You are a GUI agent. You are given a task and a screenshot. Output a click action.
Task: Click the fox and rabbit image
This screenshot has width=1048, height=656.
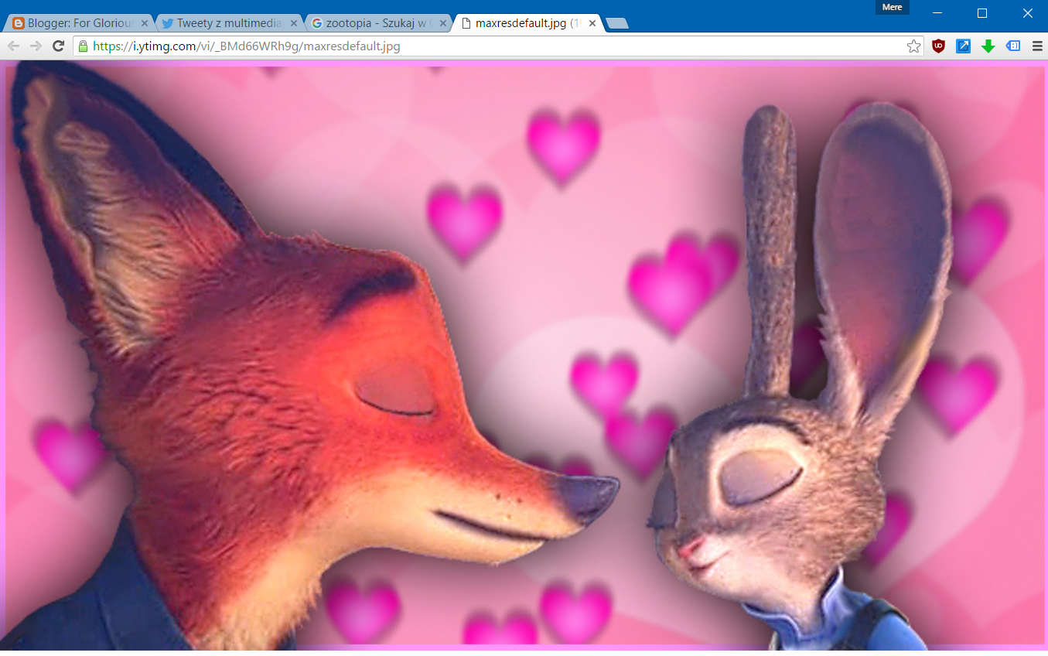click(524, 357)
